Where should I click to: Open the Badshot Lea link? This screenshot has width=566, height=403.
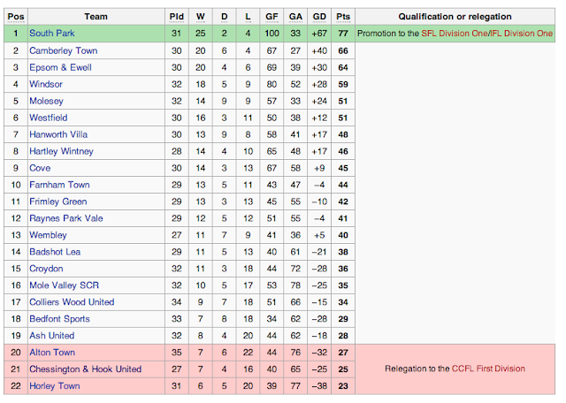pos(56,252)
